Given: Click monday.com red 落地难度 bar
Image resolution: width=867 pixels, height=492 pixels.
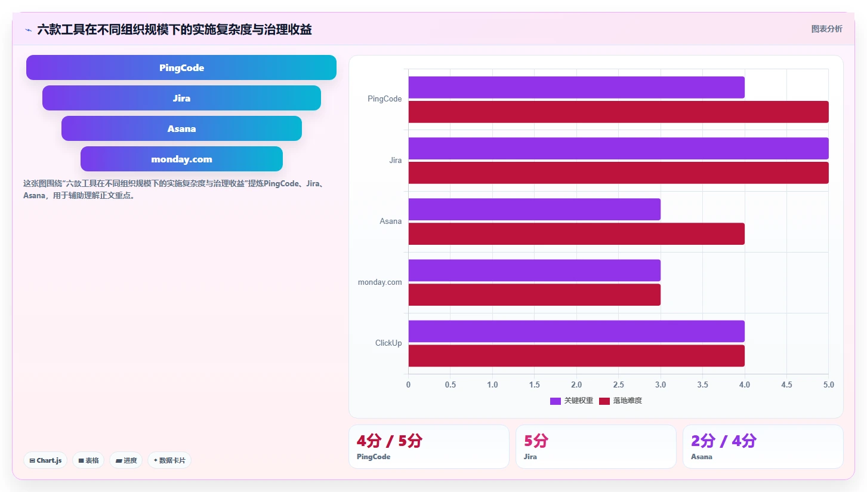Looking at the screenshot, I should [x=535, y=294].
